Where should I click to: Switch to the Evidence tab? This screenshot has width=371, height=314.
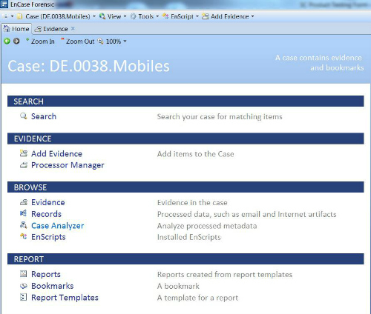coord(55,29)
